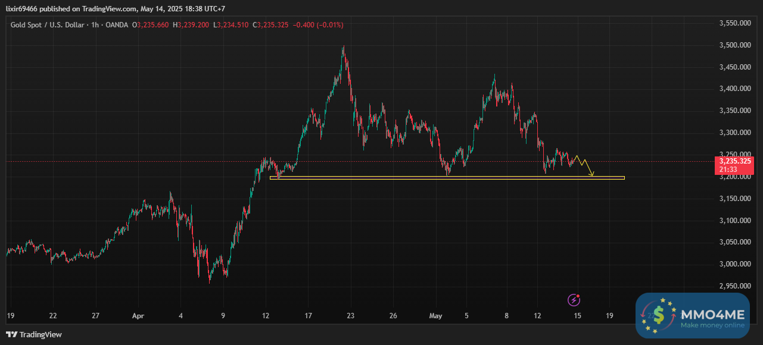Click the 3,300.000 price axis label

[734, 133]
